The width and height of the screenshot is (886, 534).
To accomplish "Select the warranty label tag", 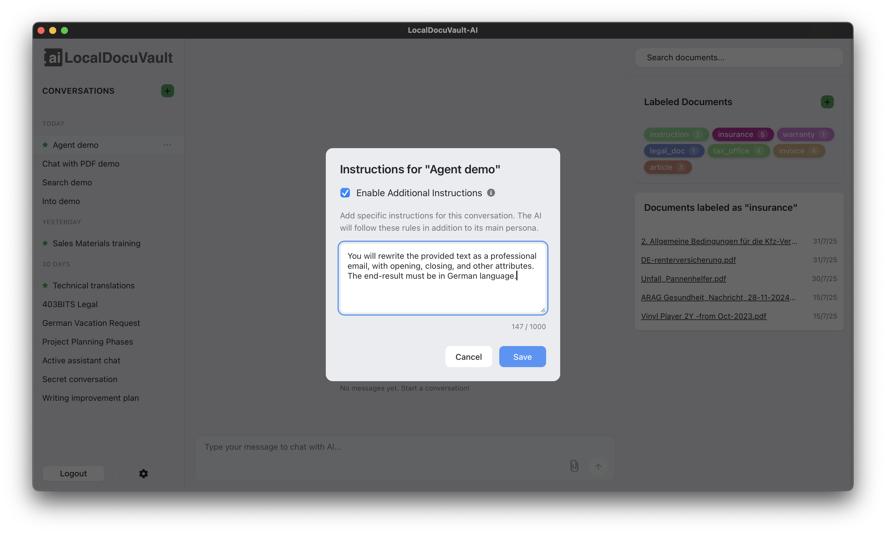I will click(805, 134).
